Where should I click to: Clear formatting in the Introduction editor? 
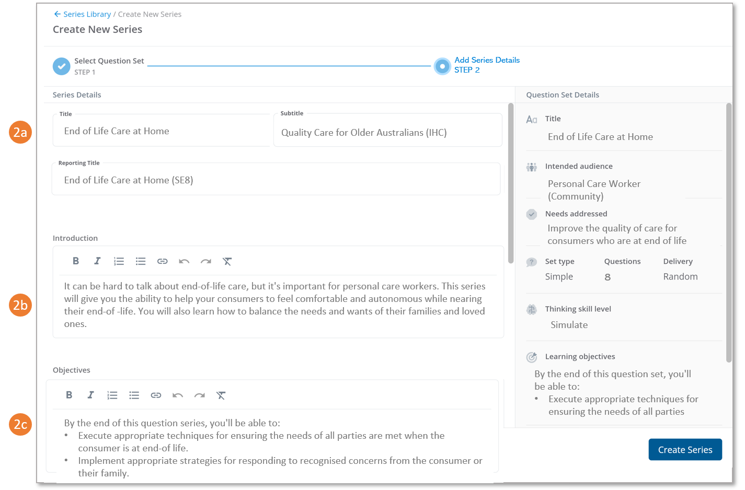(x=227, y=261)
